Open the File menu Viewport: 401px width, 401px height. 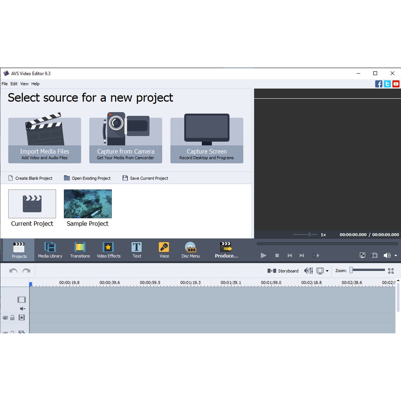4,83
